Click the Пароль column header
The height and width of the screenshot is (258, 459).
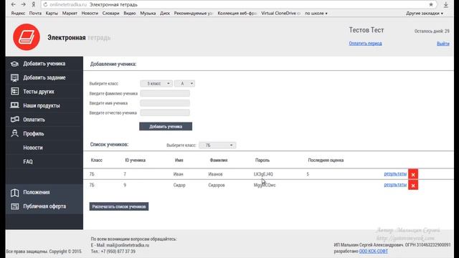click(x=262, y=161)
